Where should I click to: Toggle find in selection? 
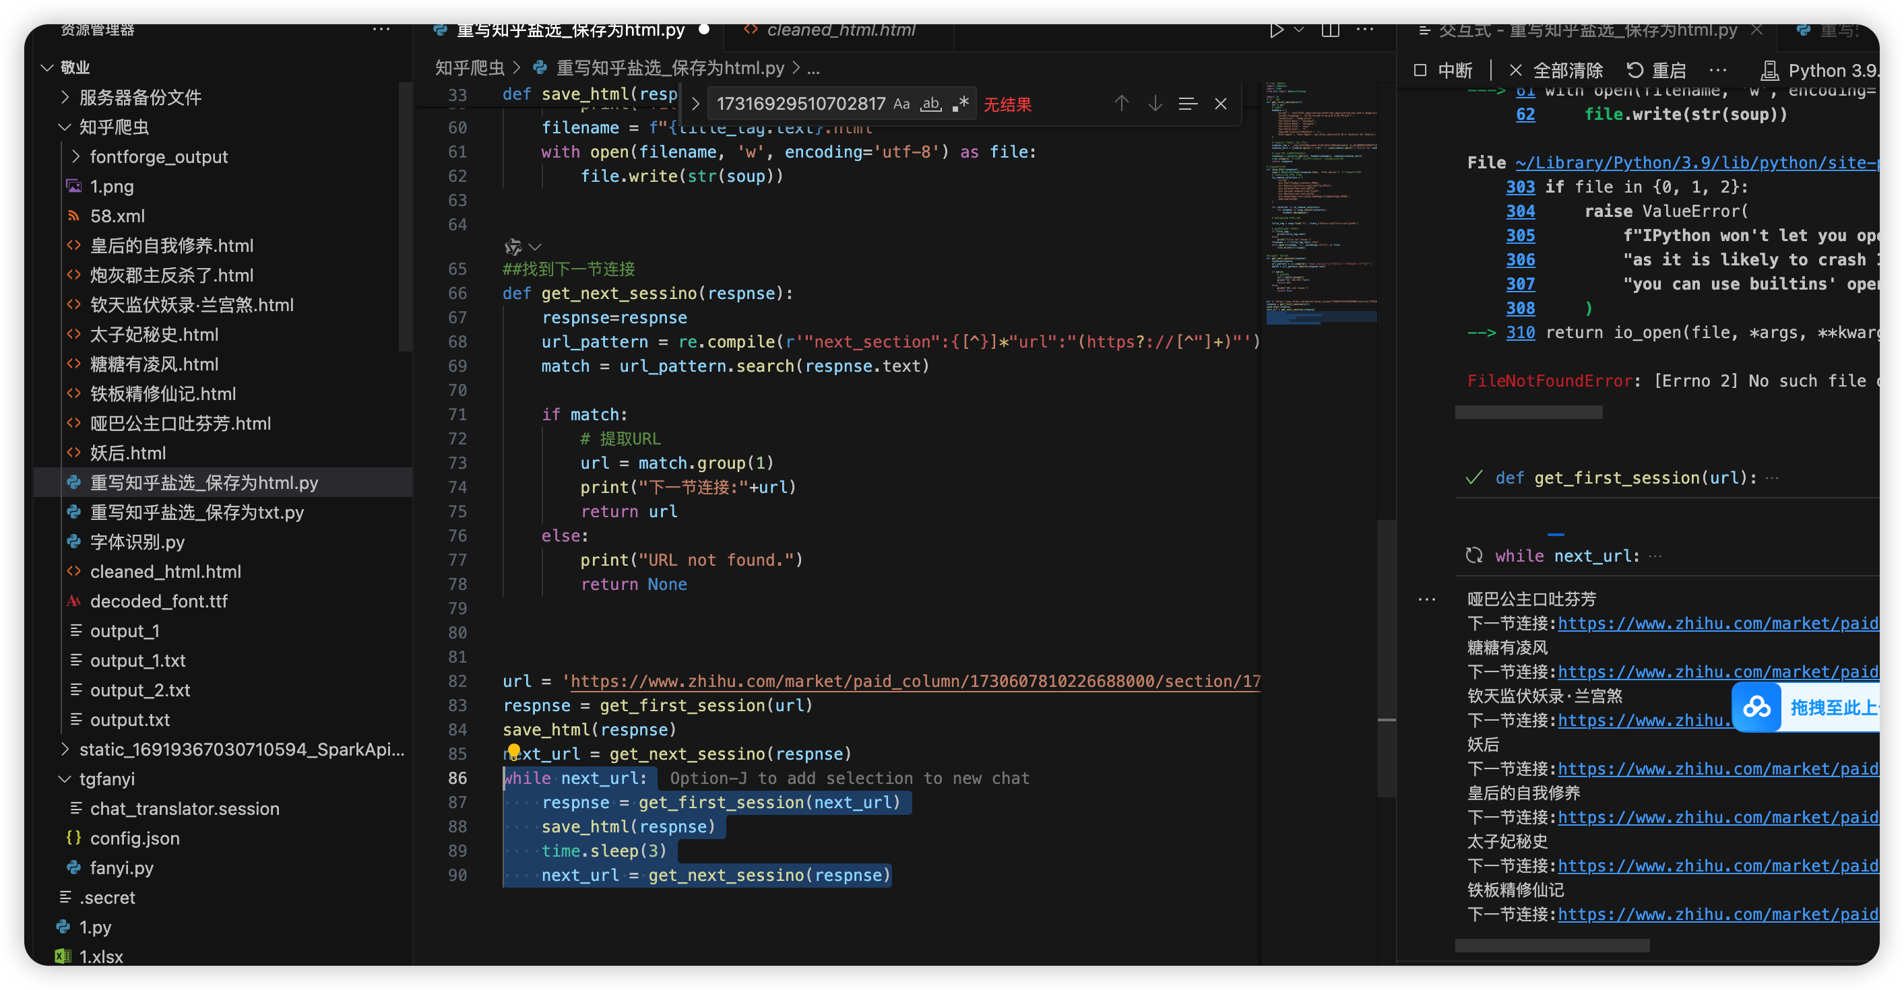(1188, 104)
